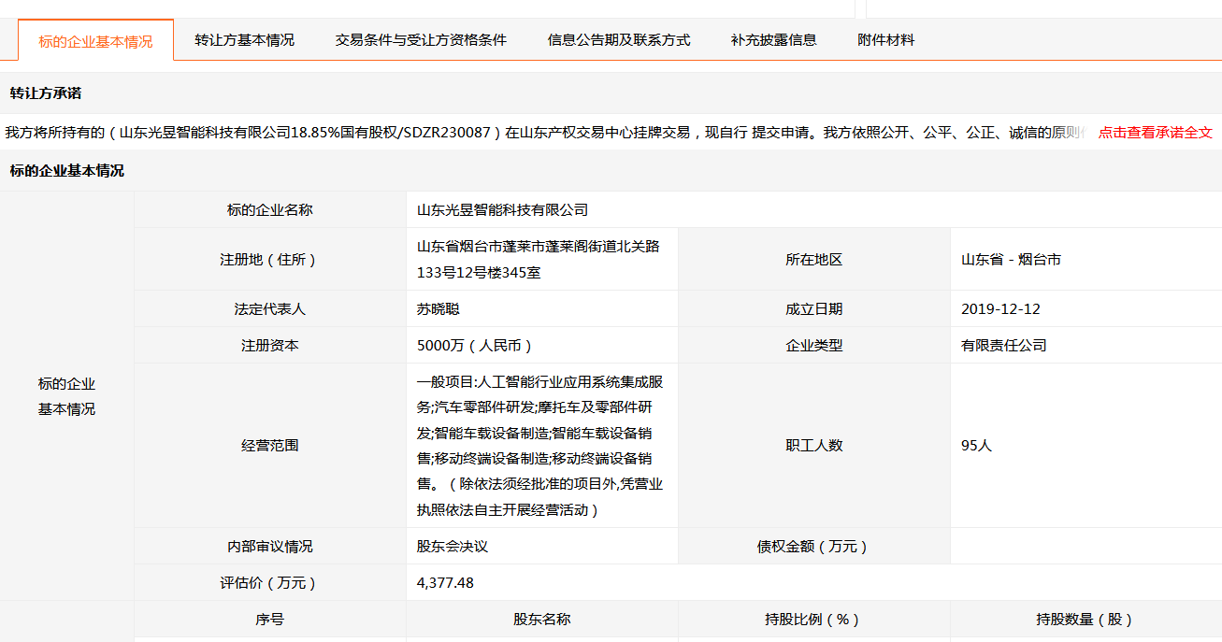Screen dimensions: 1222x642
Task: Open the 交易条件与受让方资格条件 tab
Action: coord(421,40)
